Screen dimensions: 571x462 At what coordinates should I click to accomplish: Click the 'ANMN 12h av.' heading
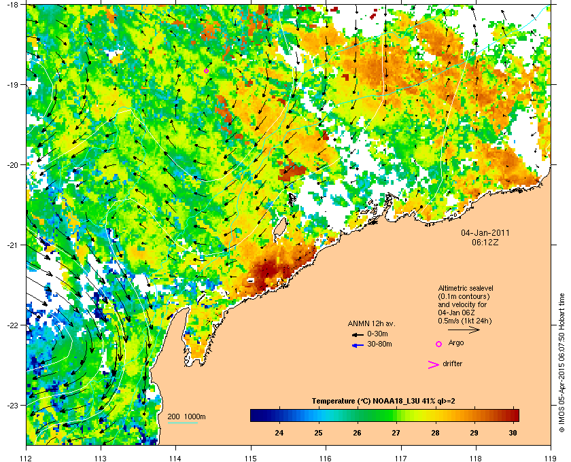tap(371, 323)
